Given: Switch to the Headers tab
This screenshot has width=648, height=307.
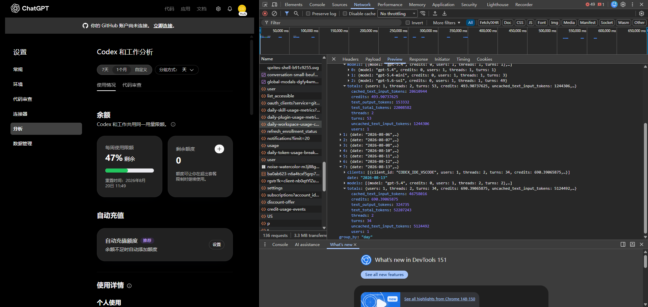Looking at the screenshot, I should point(350,59).
